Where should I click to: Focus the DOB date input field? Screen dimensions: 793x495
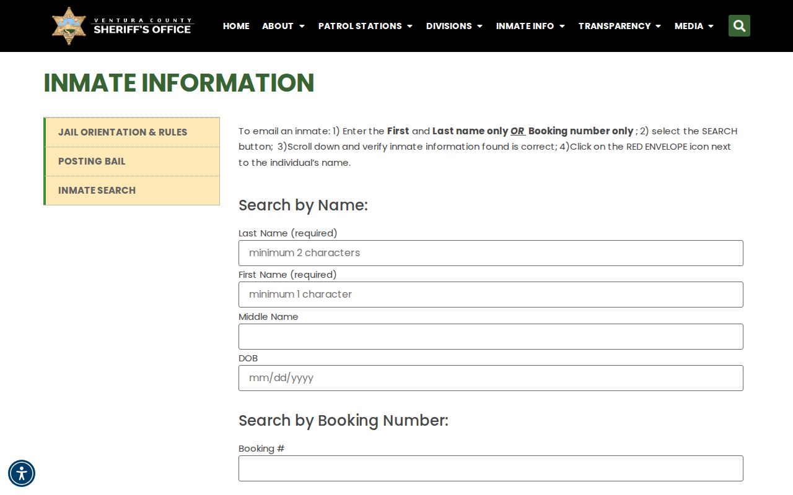click(491, 378)
